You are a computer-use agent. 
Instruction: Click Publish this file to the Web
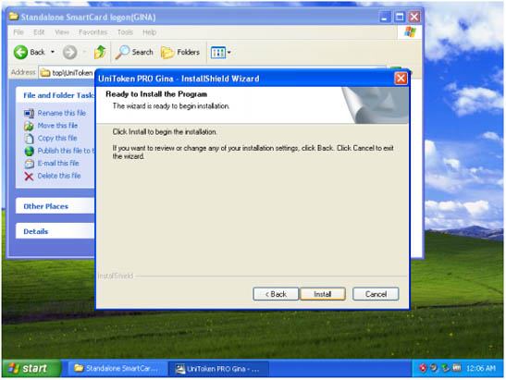pos(67,151)
